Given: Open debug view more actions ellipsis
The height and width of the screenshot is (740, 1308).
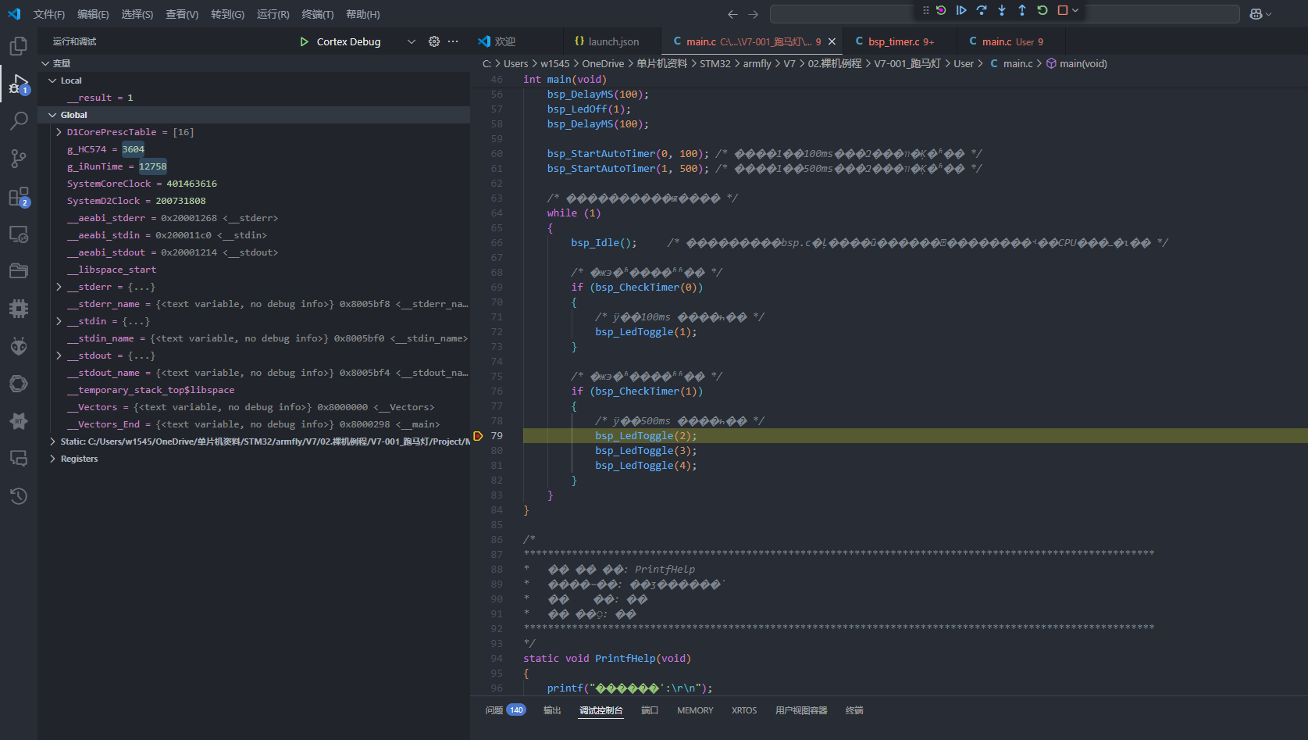Looking at the screenshot, I should tap(453, 41).
